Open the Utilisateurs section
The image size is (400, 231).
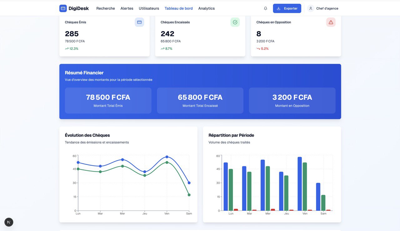click(x=149, y=8)
